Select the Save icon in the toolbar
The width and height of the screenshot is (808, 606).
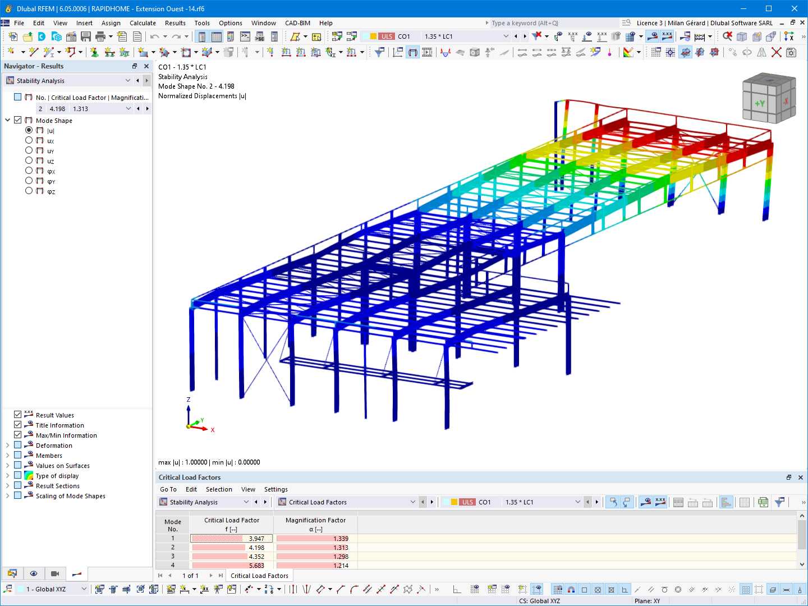pyautogui.click(x=85, y=35)
